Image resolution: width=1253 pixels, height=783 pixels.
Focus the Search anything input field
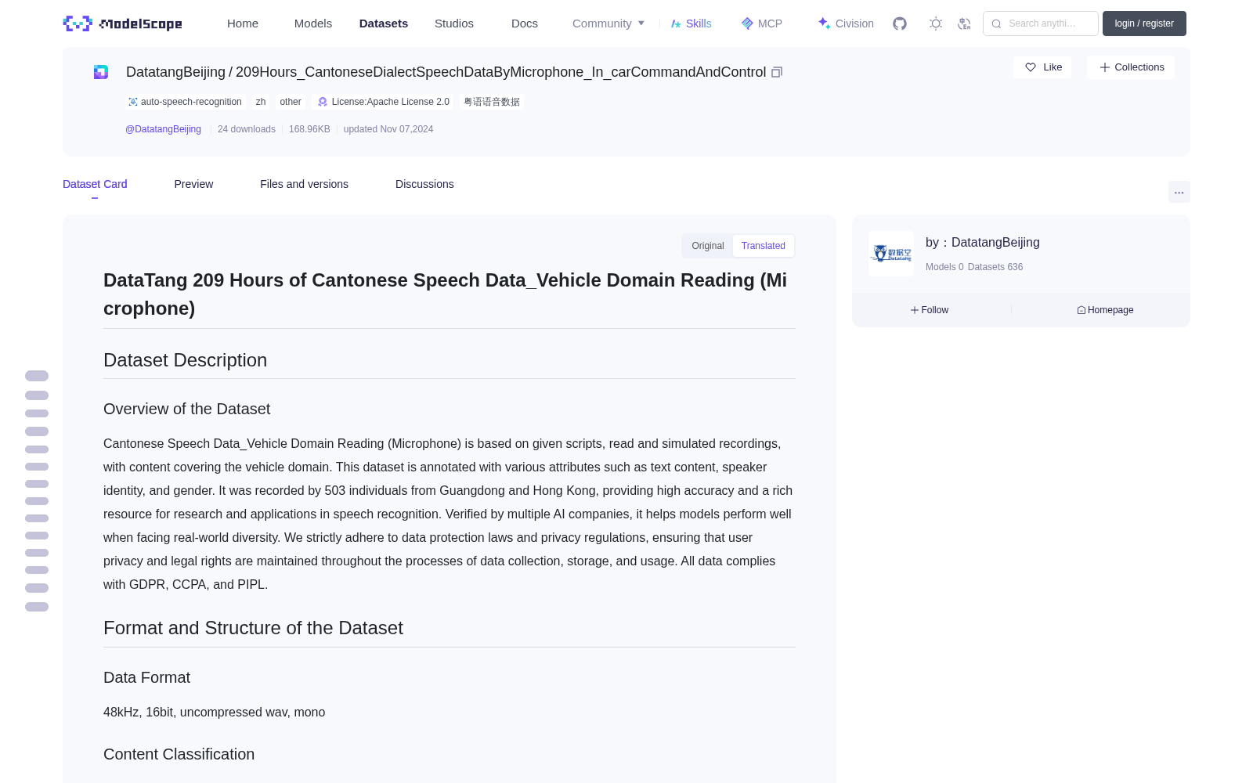point(1041,23)
